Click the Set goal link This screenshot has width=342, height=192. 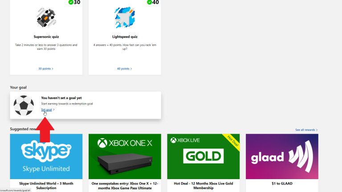[46, 110]
